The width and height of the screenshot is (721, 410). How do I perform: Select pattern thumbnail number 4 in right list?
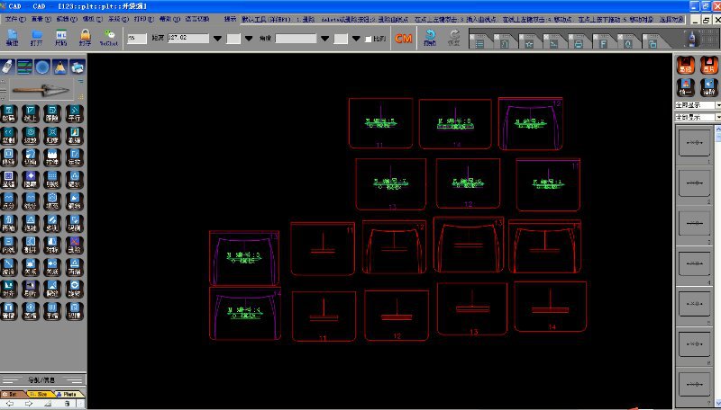pos(694,265)
